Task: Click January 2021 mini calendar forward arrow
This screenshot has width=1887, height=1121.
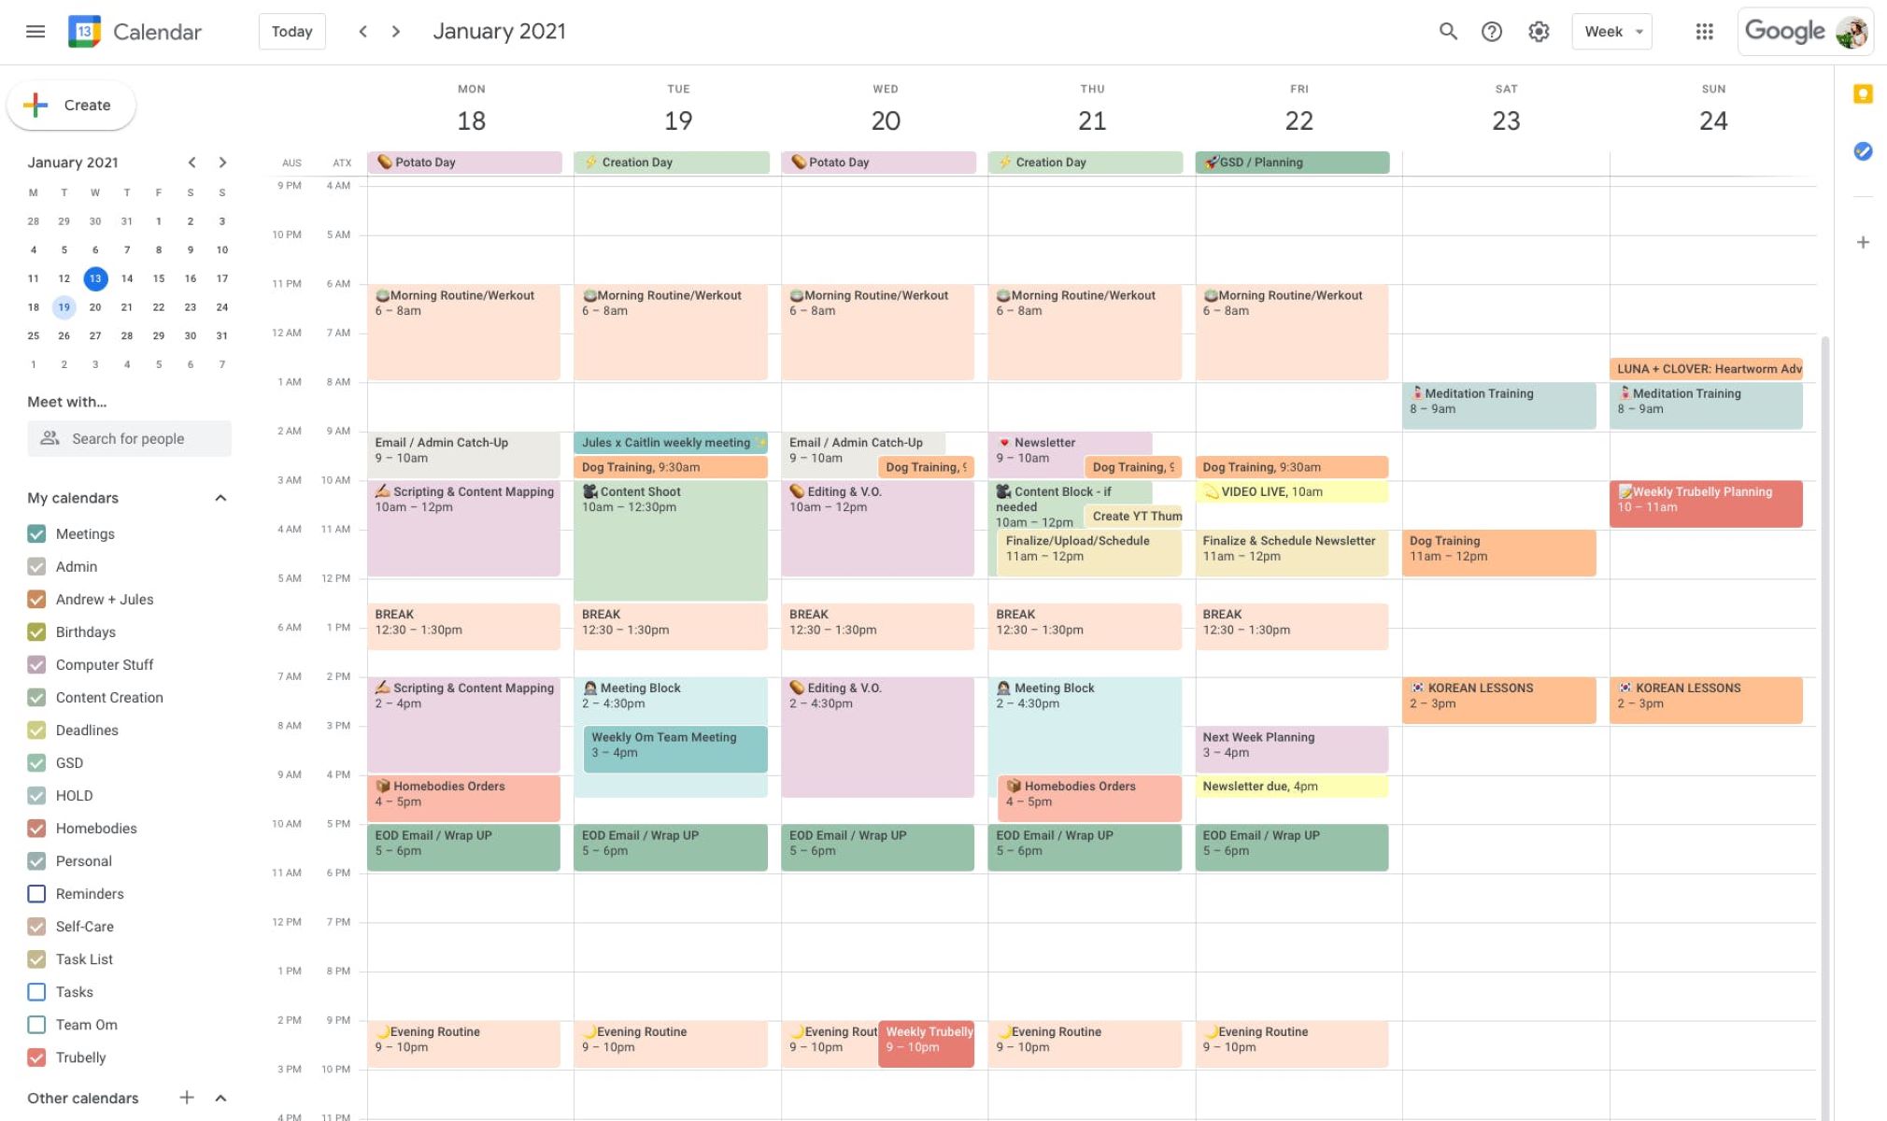Action: coord(223,162)
